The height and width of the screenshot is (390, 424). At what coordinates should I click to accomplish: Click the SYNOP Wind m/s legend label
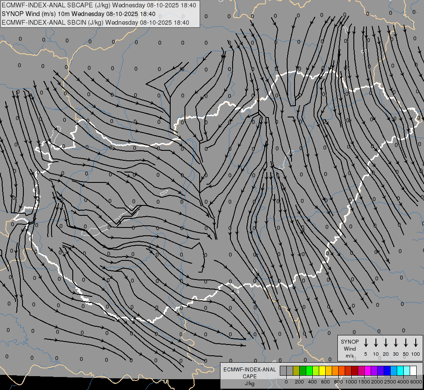350,348
